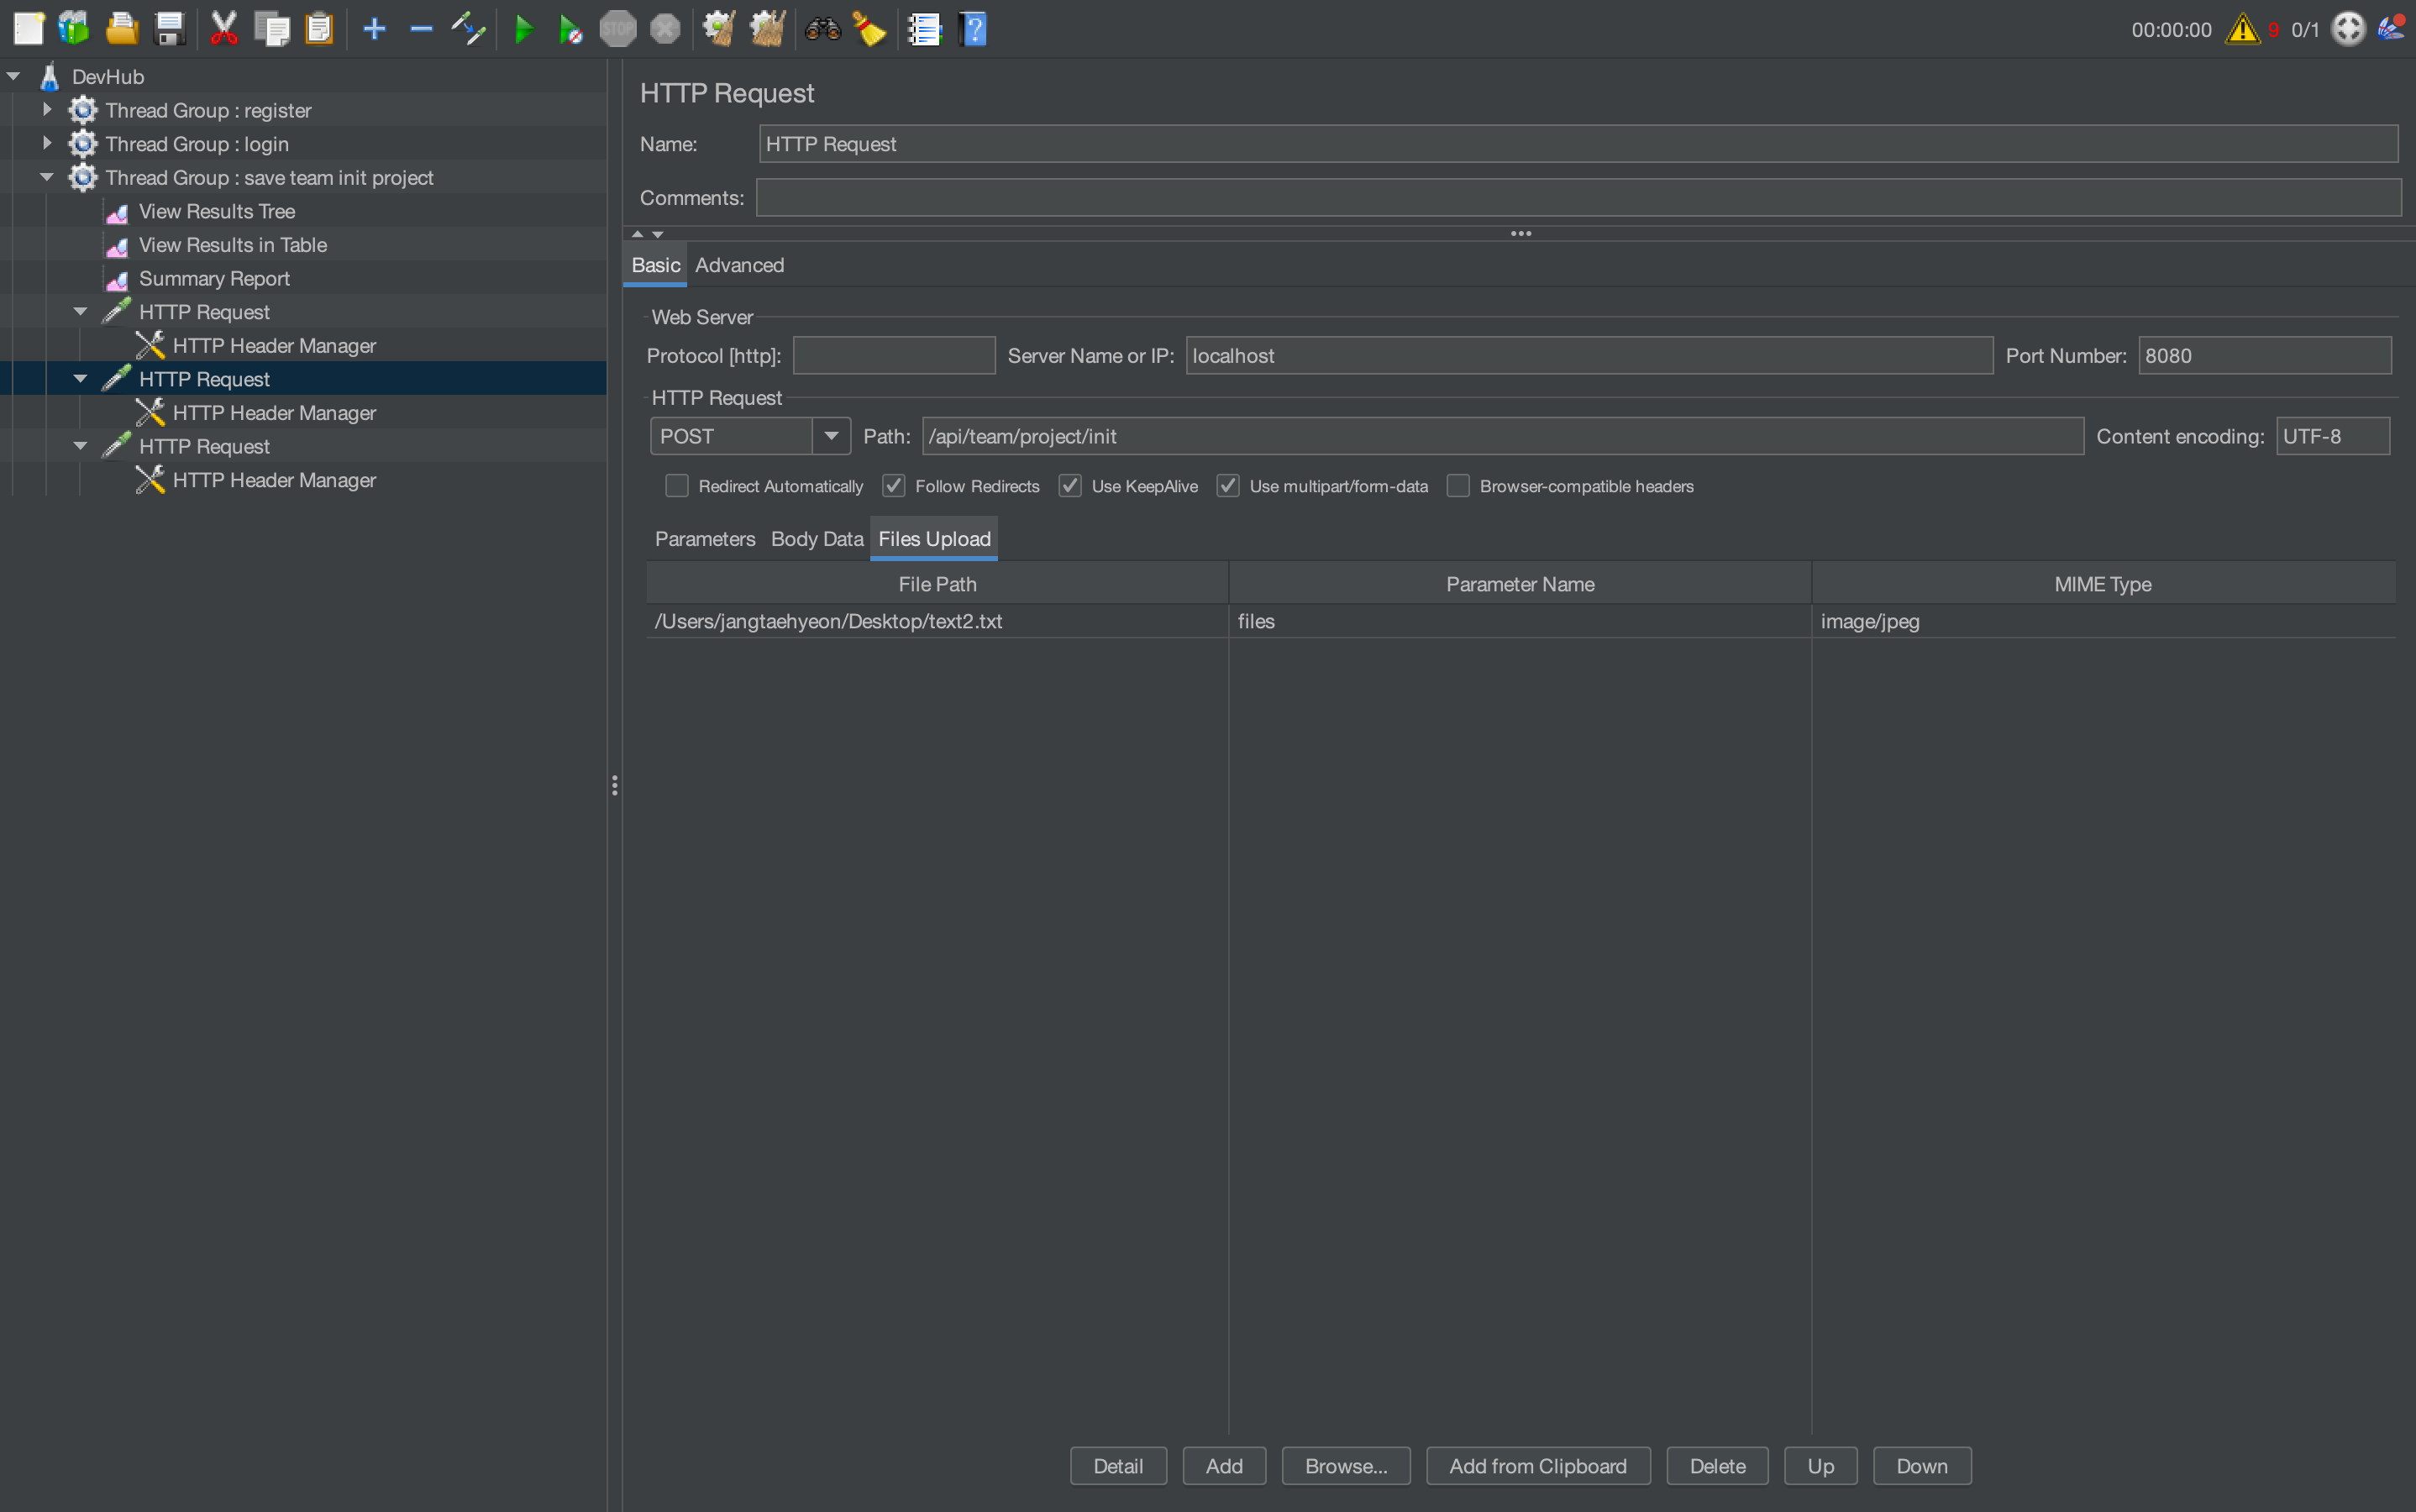Switch to the Advanced tab
The image size is (2416, 1512).
(x=739, y=265)
